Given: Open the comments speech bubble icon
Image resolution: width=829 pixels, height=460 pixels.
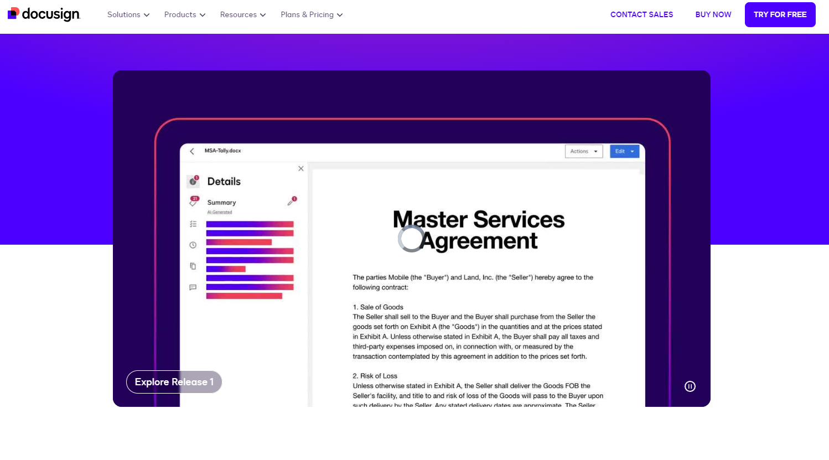Looking at the screenshot, I should (x=193, y=287).
